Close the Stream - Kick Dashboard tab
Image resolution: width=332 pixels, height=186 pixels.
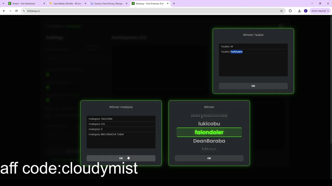pyautogui.click(x=44, y=4)
